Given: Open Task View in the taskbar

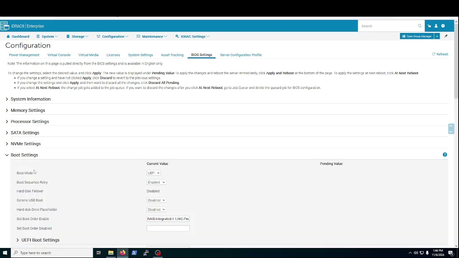Looking at the screenshot, I should pos(99,253).
